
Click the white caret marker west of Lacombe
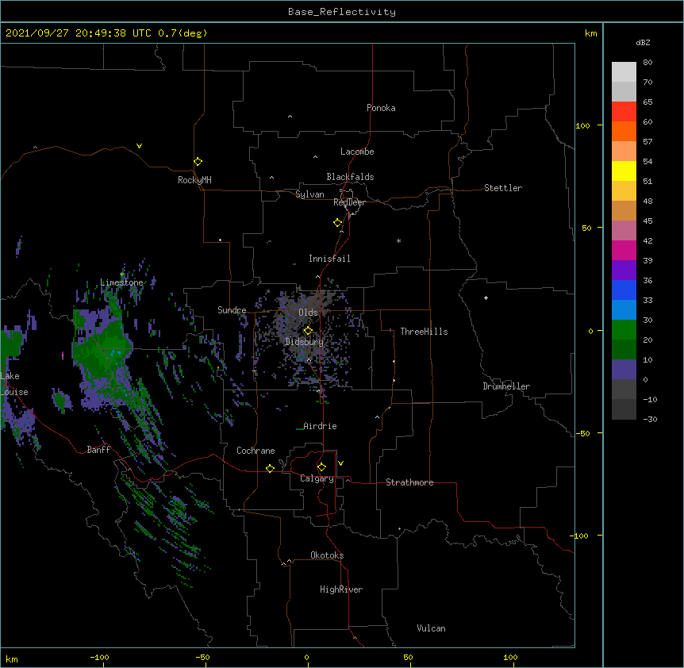[x=315, y=157]
